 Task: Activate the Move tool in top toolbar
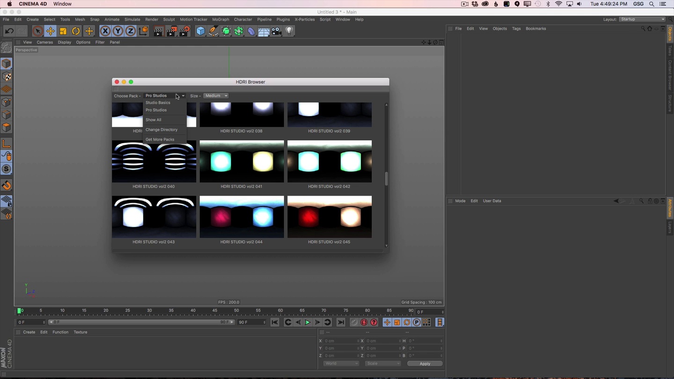point(50,31)
